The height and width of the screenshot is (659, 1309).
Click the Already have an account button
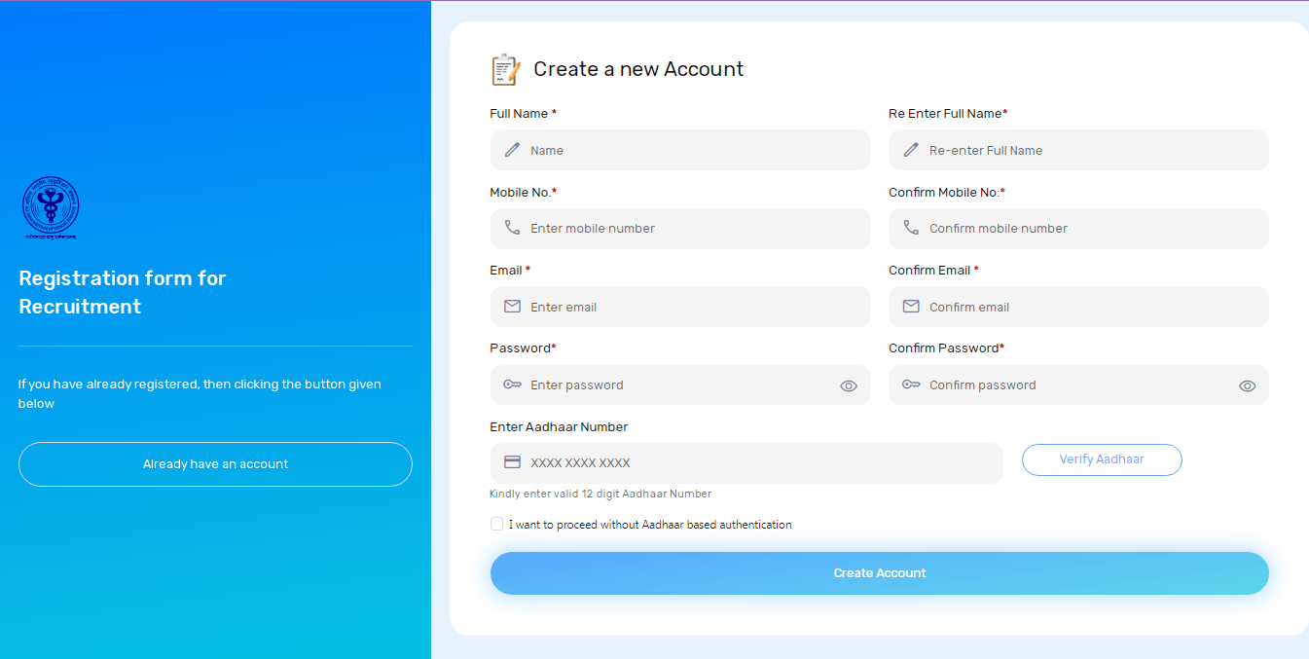coord(215,464)
